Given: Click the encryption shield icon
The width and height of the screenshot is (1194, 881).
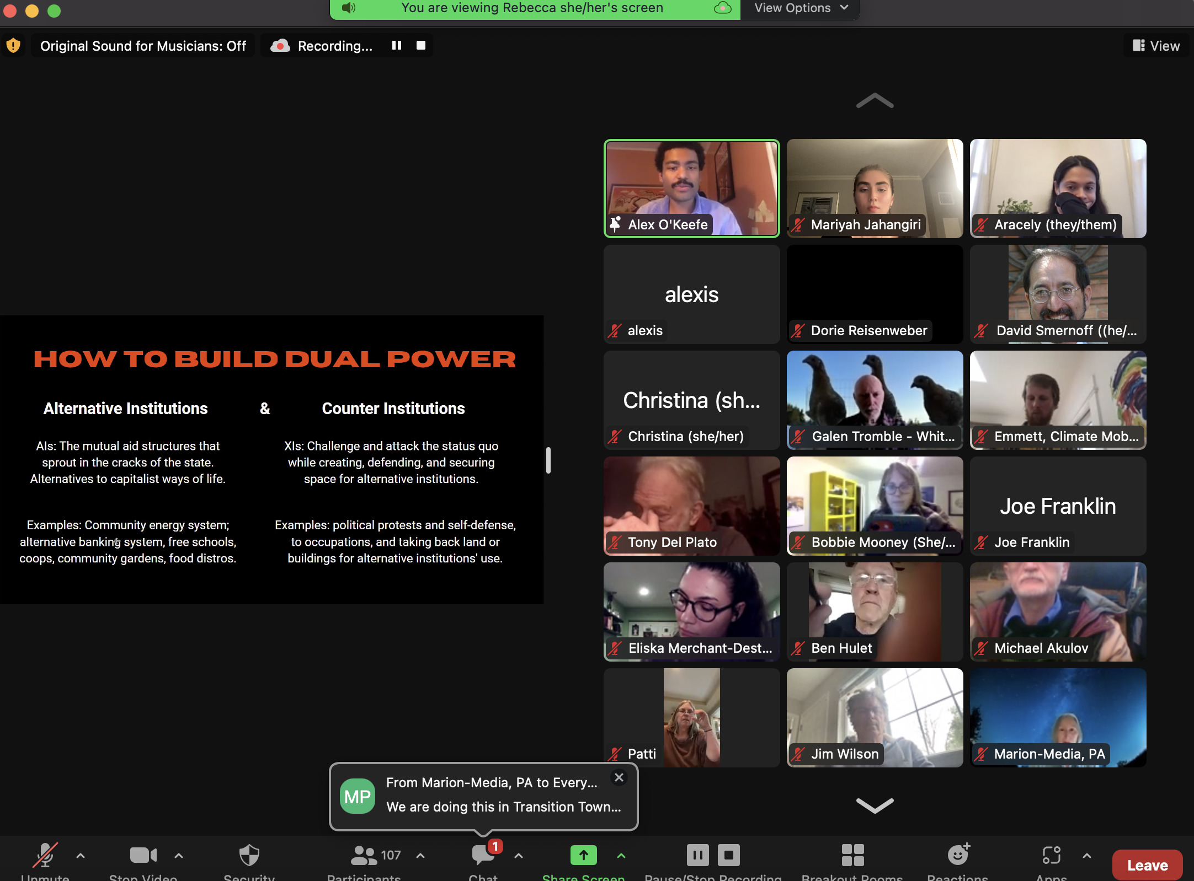Looking at the screenshot, I should click(x=13, y=45).
